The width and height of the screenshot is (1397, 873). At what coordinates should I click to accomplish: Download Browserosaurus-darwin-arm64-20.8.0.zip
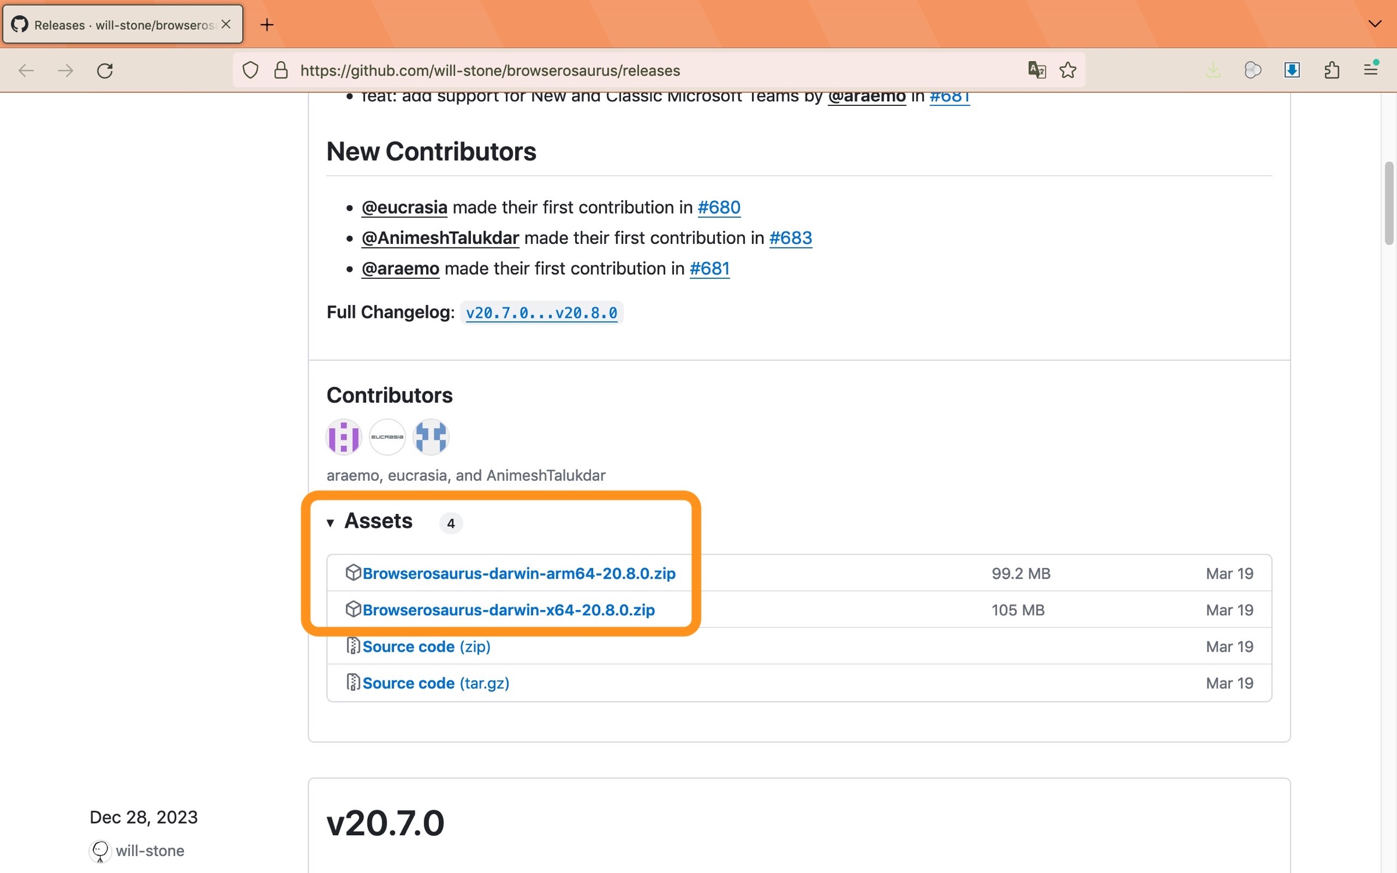519,573
